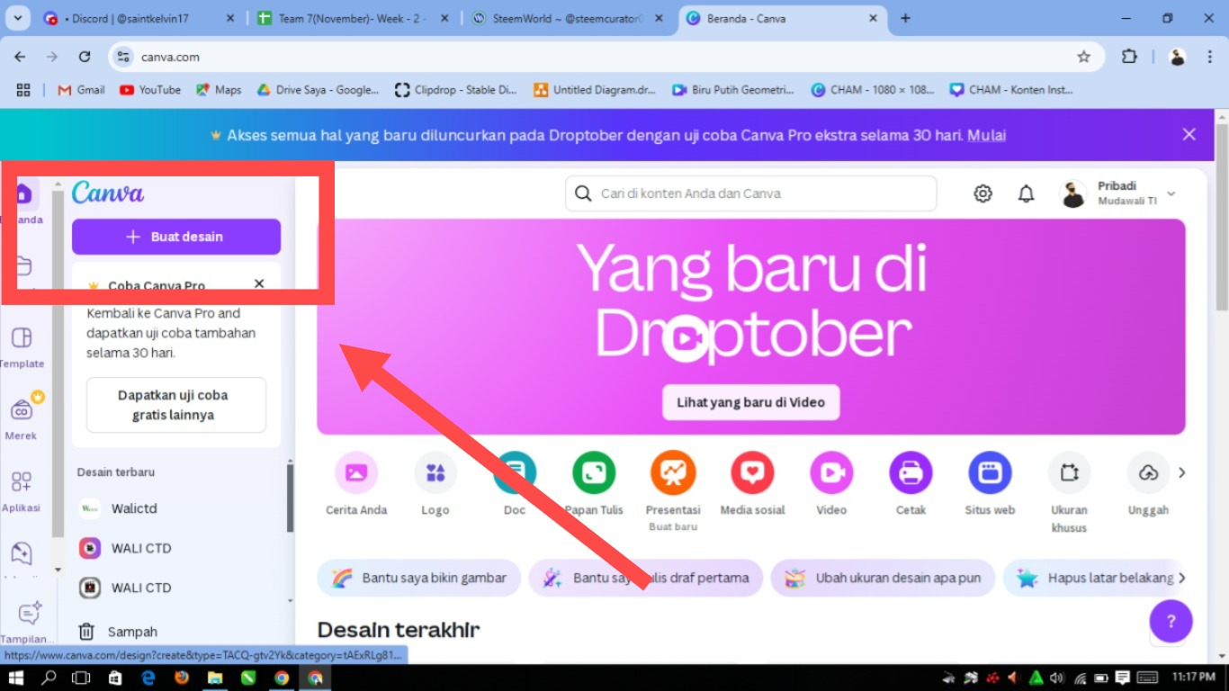Open the YouTube bookmark
The height and width of the screenshot is (691, 1229).
point(150,90)
